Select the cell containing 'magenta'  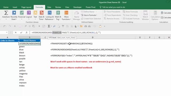point(30,74)
